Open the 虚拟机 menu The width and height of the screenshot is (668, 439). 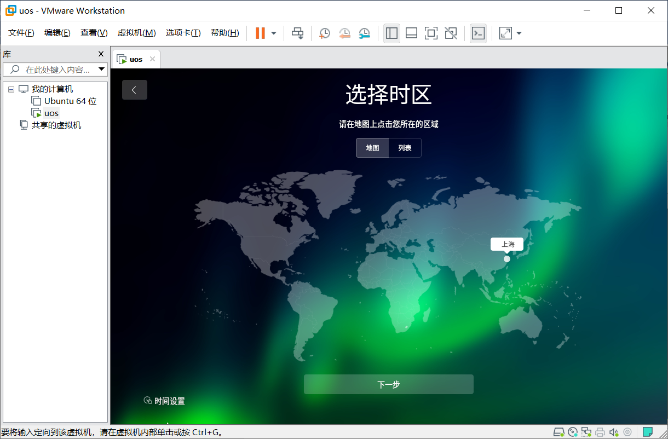136,32
